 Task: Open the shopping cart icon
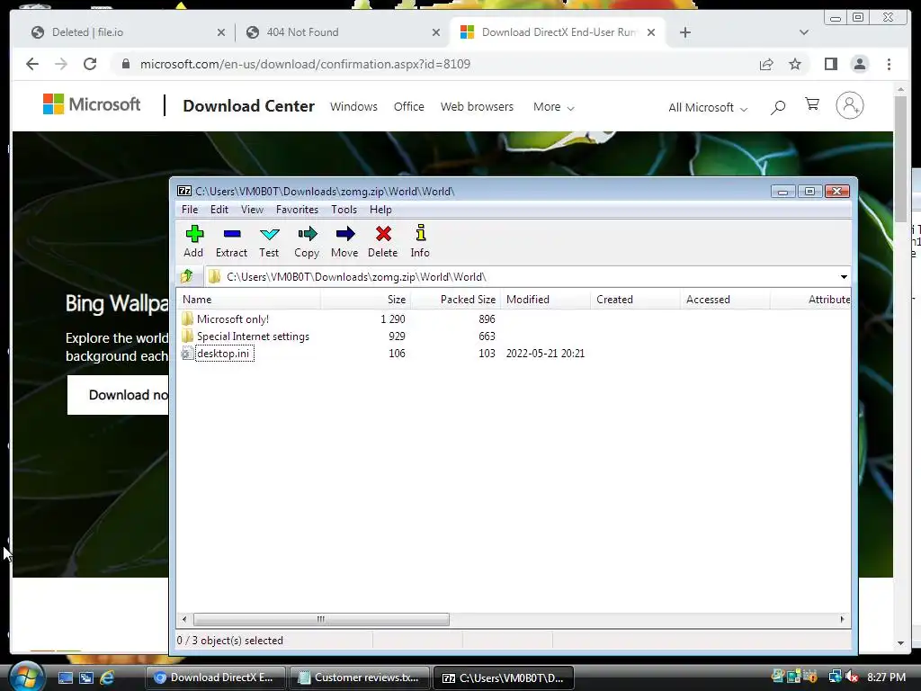click(x=812, y=104)
